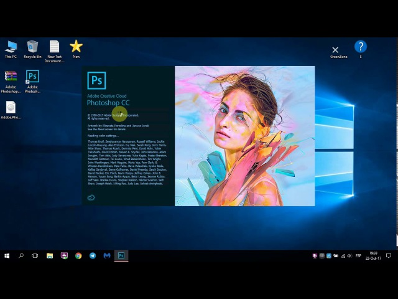Open the clock showing 22-Oct-17
Screen dimensions: 398x299
373,256
